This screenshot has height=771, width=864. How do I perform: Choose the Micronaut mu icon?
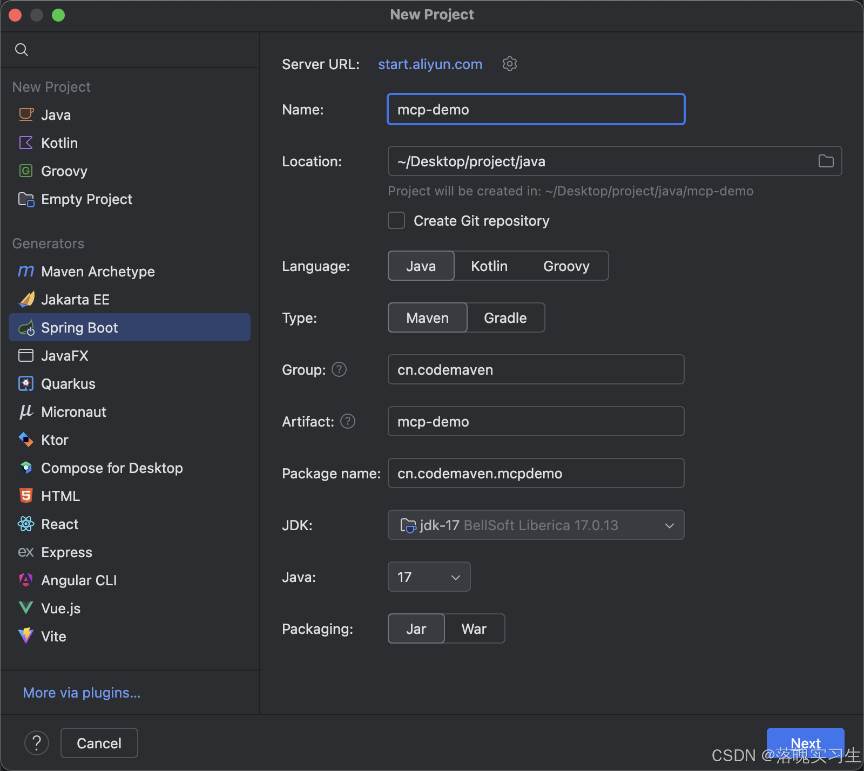tap(26, 411)
